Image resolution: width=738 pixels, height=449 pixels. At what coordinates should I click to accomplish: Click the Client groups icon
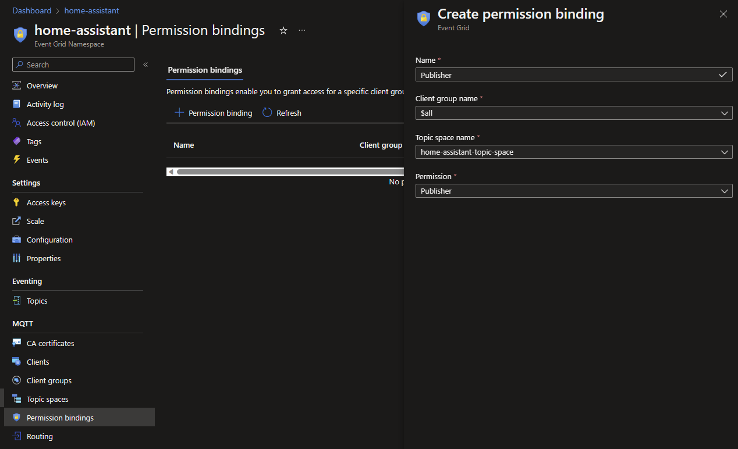tap(16, 380)
